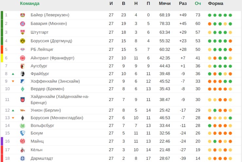Click the Eintracht Frankfurt eagle logo
Viewport: 242px width, 162px height.
click(x=23, y=58)
